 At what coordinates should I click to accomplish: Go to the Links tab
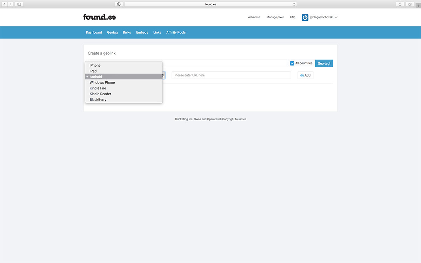[x=157, y=32]
